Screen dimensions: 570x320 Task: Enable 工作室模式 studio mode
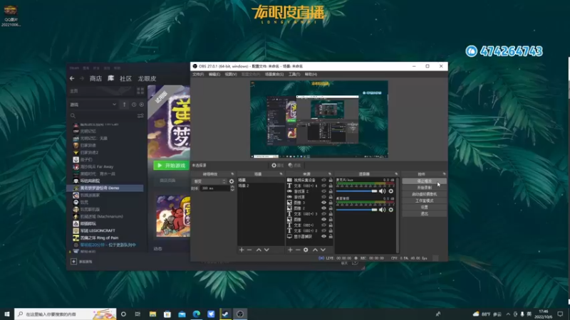424,201
